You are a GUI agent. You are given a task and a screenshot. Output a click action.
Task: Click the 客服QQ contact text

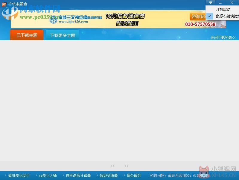click(179, 175)
